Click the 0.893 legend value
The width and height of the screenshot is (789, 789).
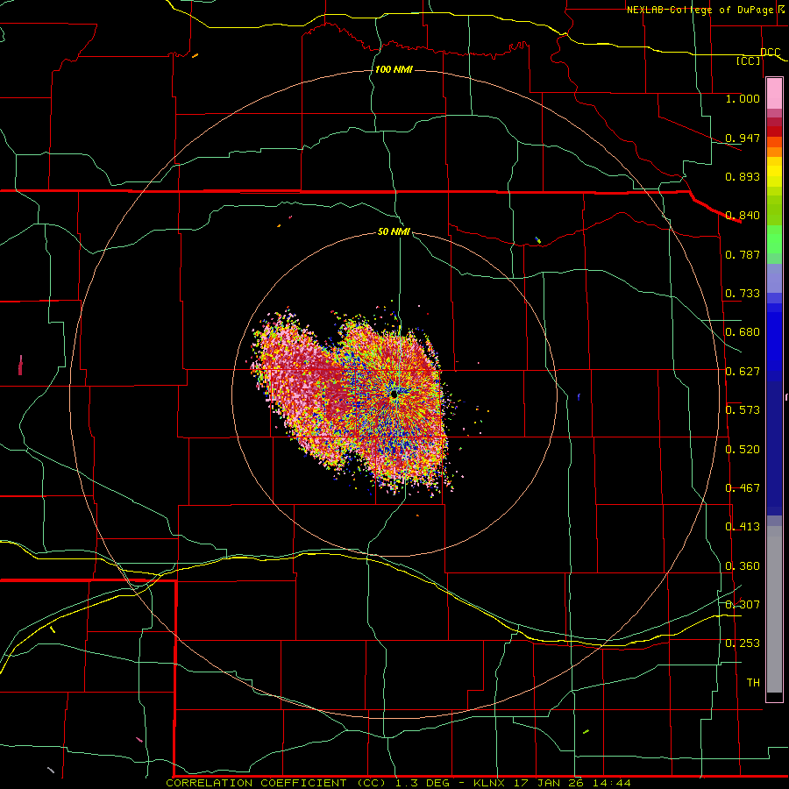[x=743, y=176]
